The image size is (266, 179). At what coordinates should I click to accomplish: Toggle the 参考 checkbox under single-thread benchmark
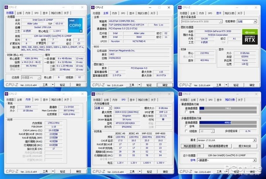pos(186,112)
